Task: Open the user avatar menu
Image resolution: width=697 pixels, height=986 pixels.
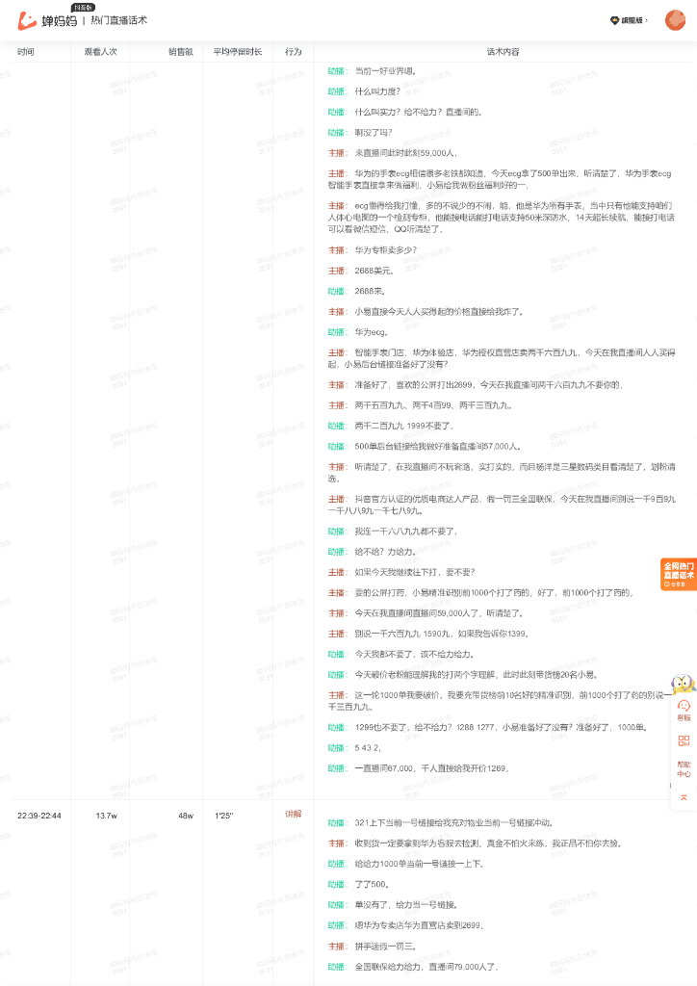Action: pos(675,20)
